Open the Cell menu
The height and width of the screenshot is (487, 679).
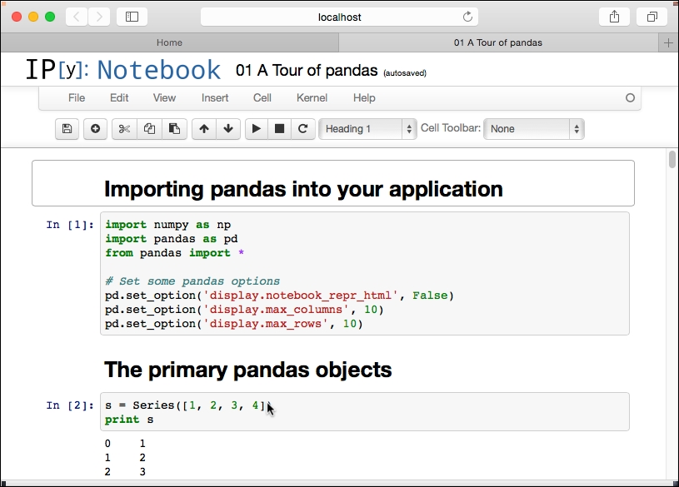[x=262, y=98]
